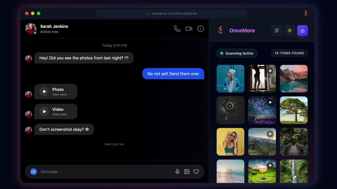Image resolution: width=337 pixels, height=189 pixels.
Task: Pause OnceMore scanning with the pause icon
Action: [276, 30]
